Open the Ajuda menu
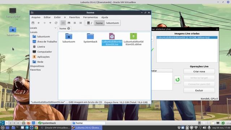 [x=105, y=17]
